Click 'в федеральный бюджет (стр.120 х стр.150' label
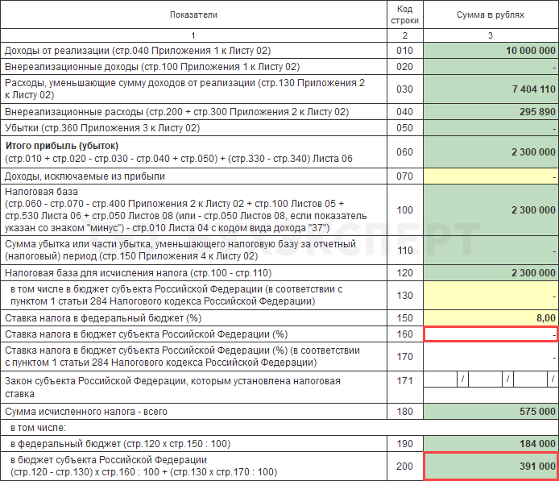The width and height of the screenshot is (559, 481). coord(121,444)
